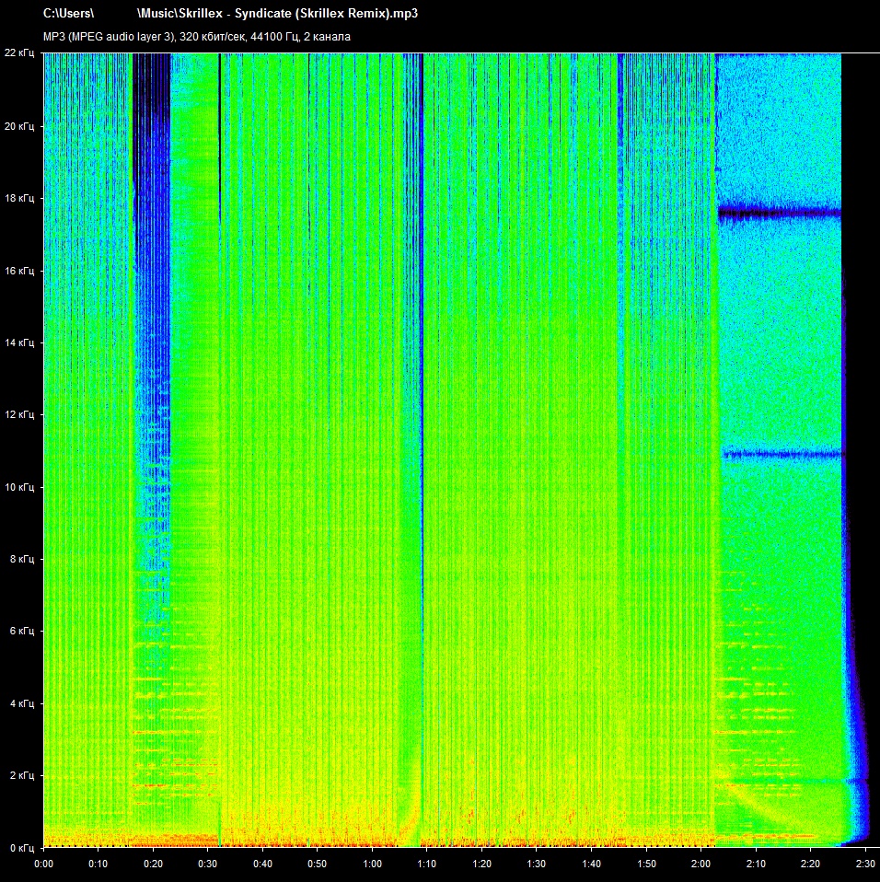The height and width of the screenshot is (882, 880).
Task: Click the 20 кГц frequency axis label
Action: coord(19,126)
